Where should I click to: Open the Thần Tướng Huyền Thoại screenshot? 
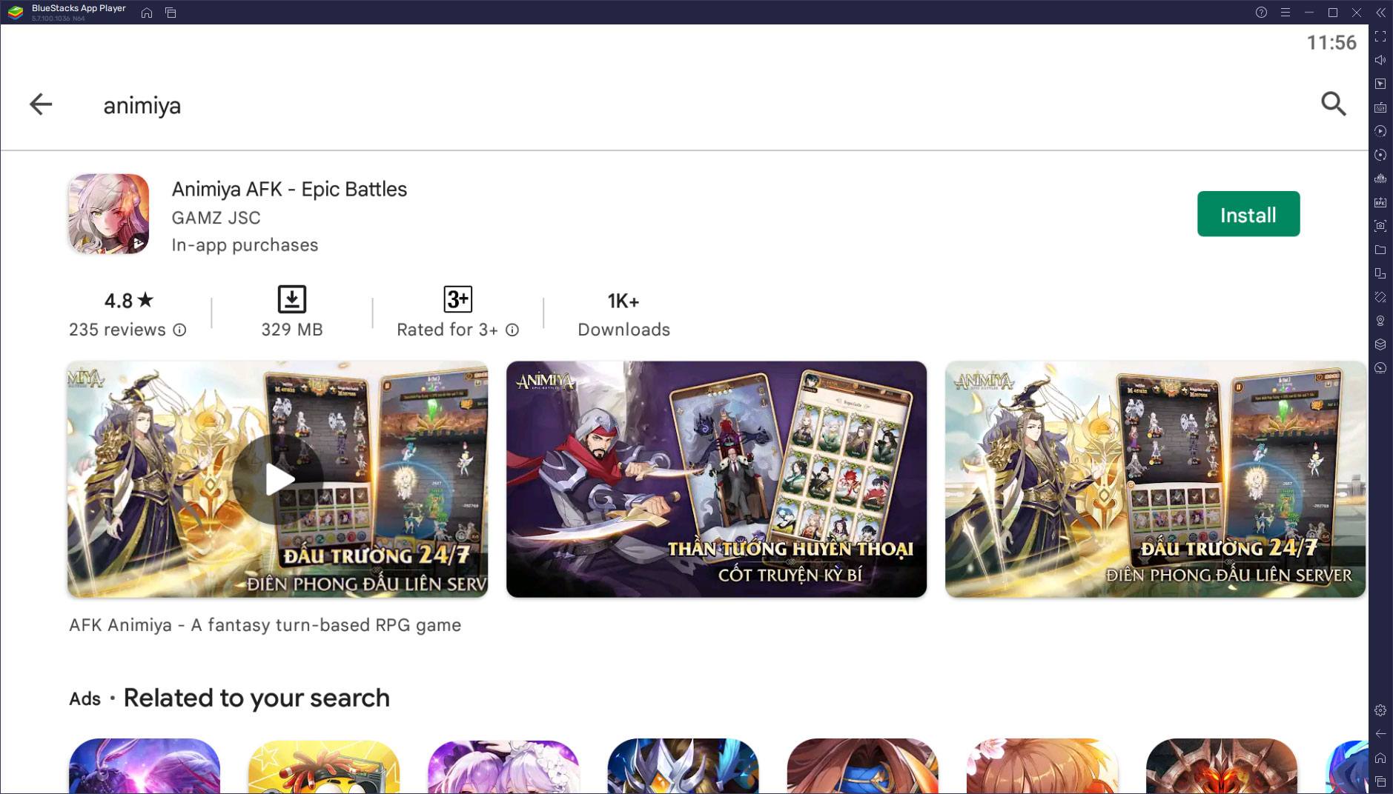click(716, 479)
